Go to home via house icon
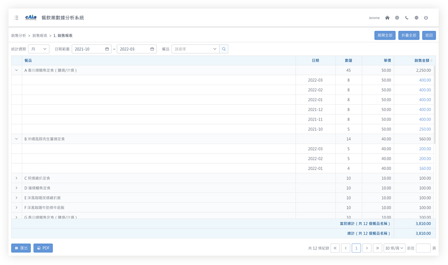This screenshot has width=448, height=265. [x=387, y=18]
